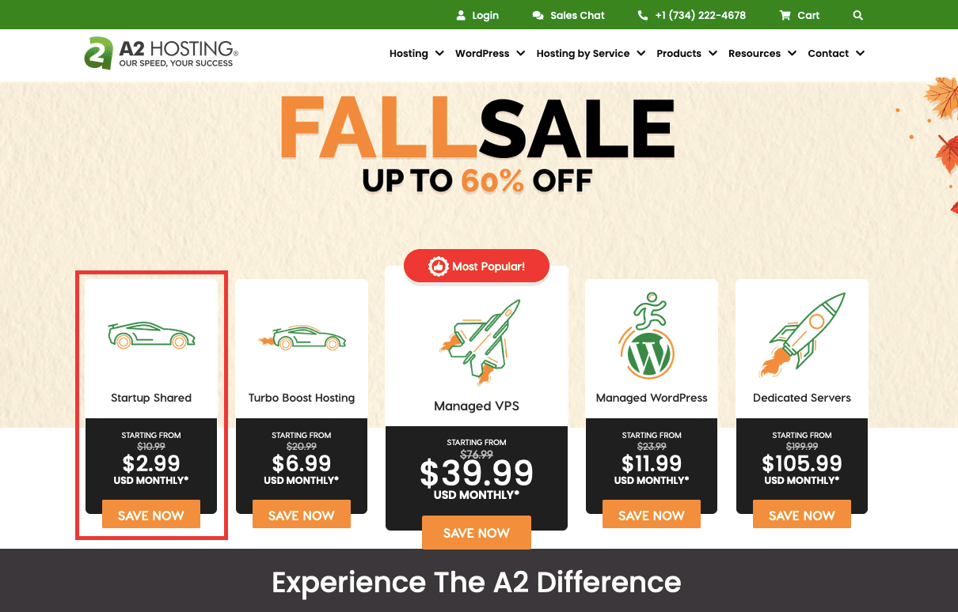This screenshot has width=958, height=612.
Task: Click the Most Popular! badge
Action: click(477, 266)
